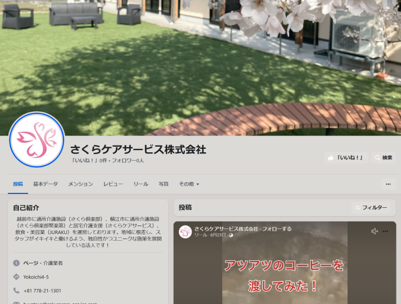Open the reel post author avatar

pos(185,232)
